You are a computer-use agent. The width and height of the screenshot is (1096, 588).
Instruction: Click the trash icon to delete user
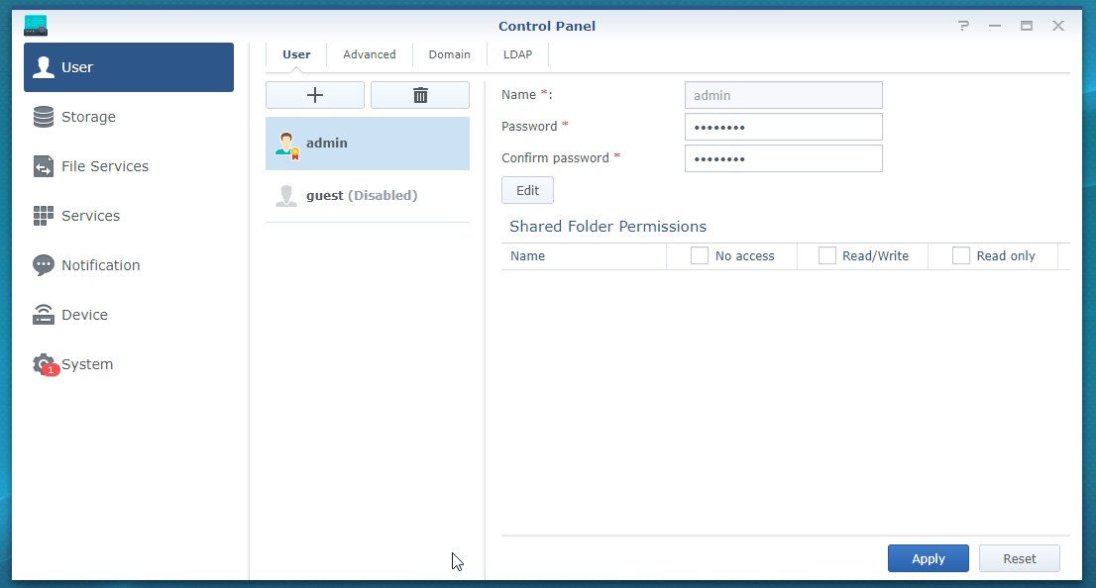[x=420, y=95]
